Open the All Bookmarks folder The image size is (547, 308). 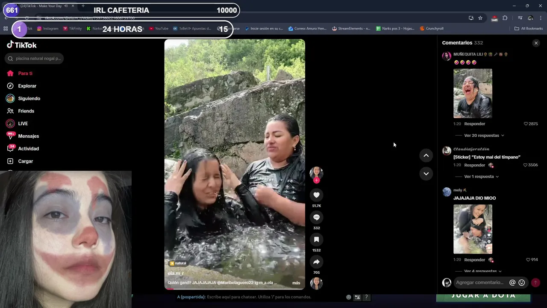click(529, 29)
